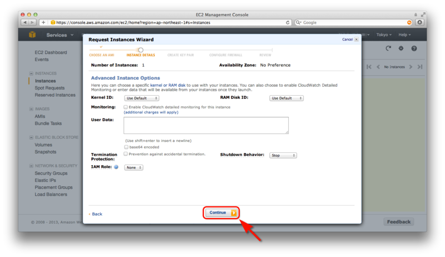Open the IAM Role dropdown
445x257 pixels.
133,167
